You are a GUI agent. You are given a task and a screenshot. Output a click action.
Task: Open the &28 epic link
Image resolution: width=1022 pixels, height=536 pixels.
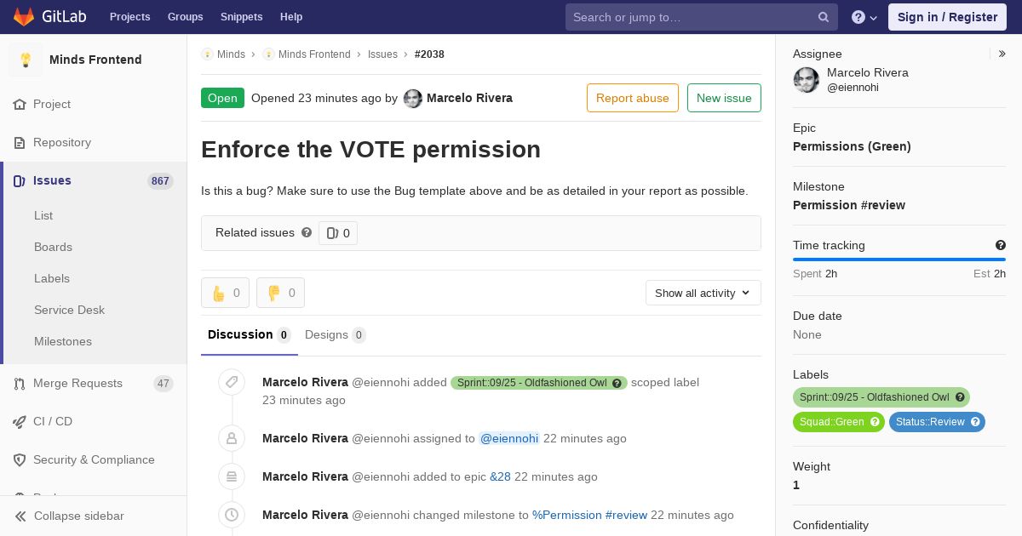[500, 476]
